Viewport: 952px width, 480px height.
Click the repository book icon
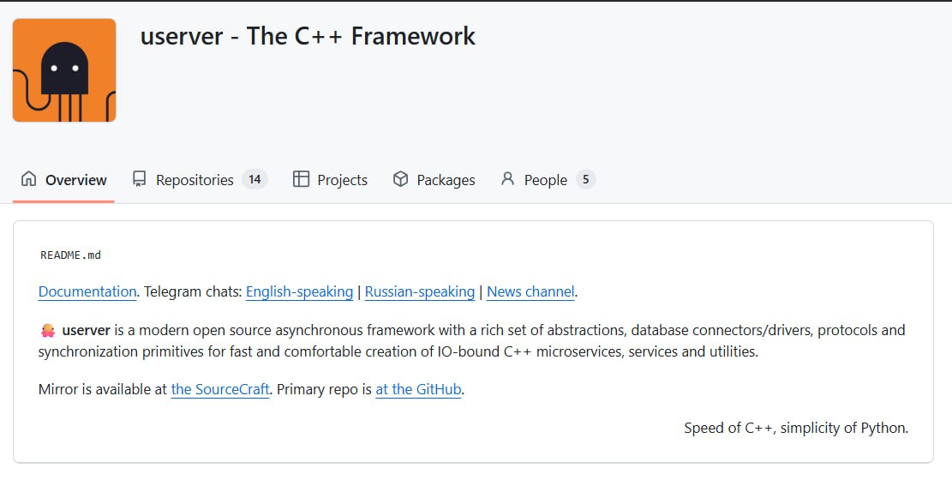pos(140,179)
